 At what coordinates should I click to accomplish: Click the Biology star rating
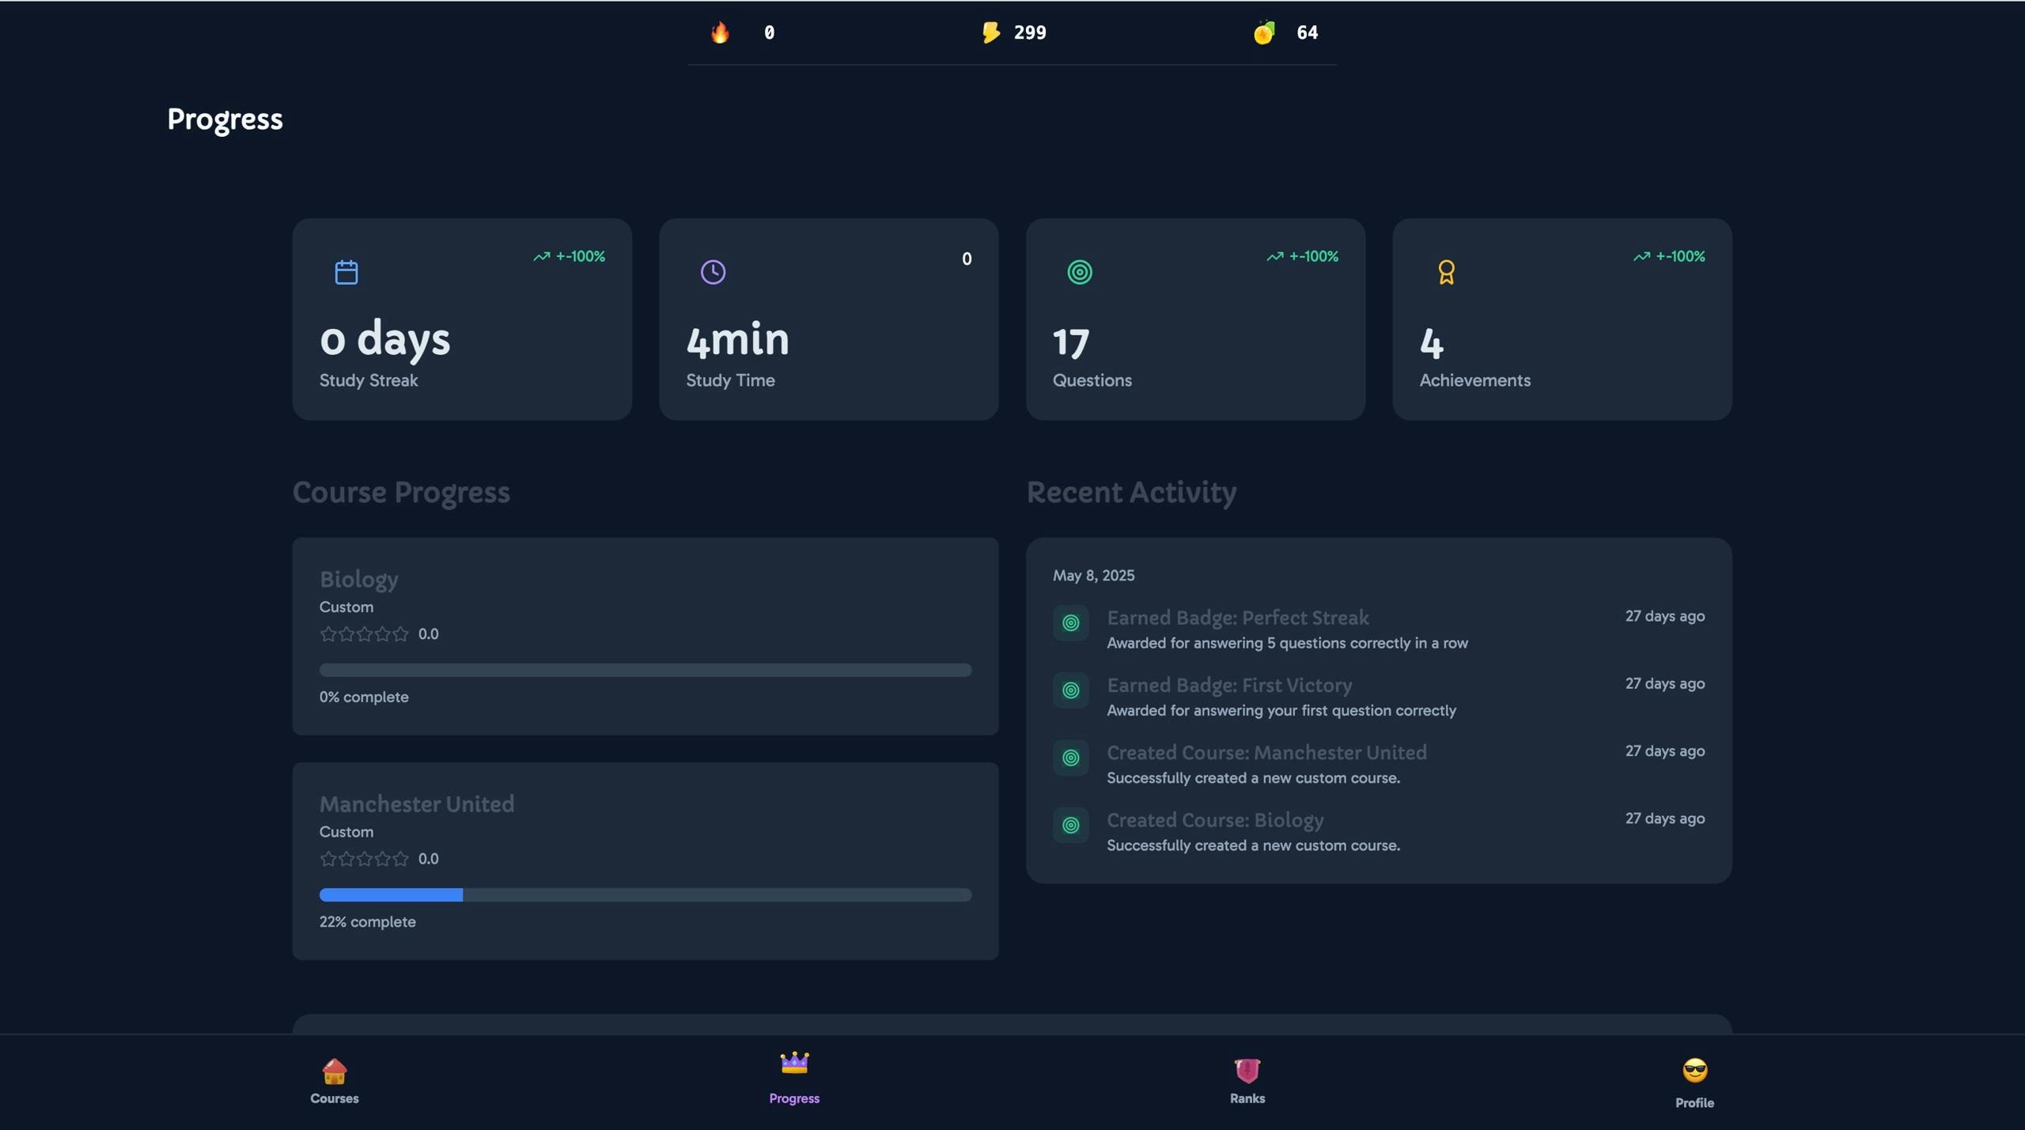click(365, 634)
